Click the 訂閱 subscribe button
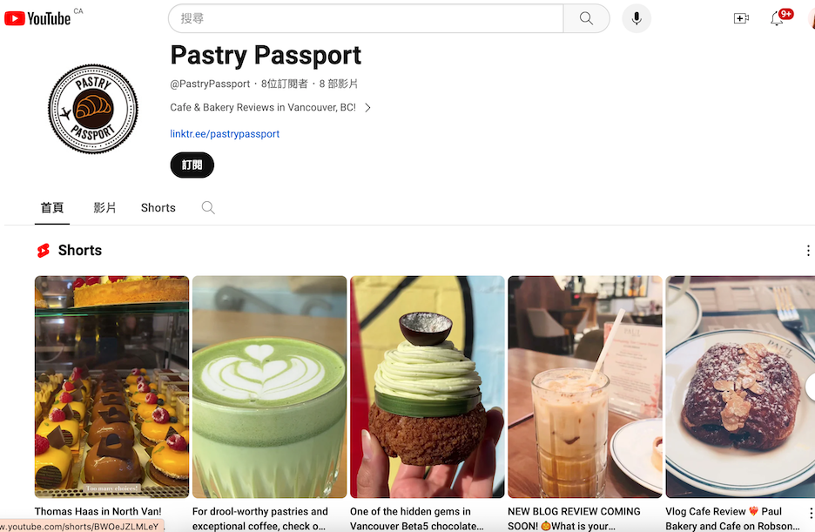 tap(192, 165)
